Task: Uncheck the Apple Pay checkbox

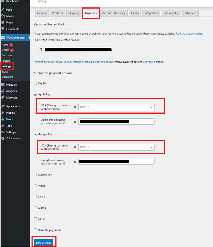Action: 35,94
